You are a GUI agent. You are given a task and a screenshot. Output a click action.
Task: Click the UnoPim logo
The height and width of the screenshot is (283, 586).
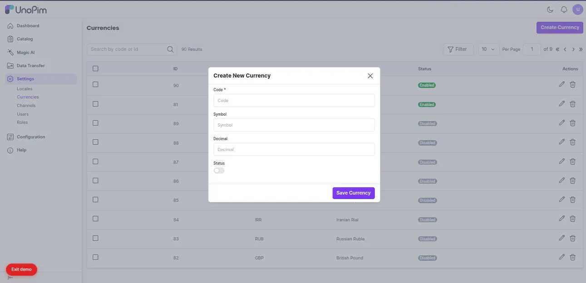click(x=26, y=10)
